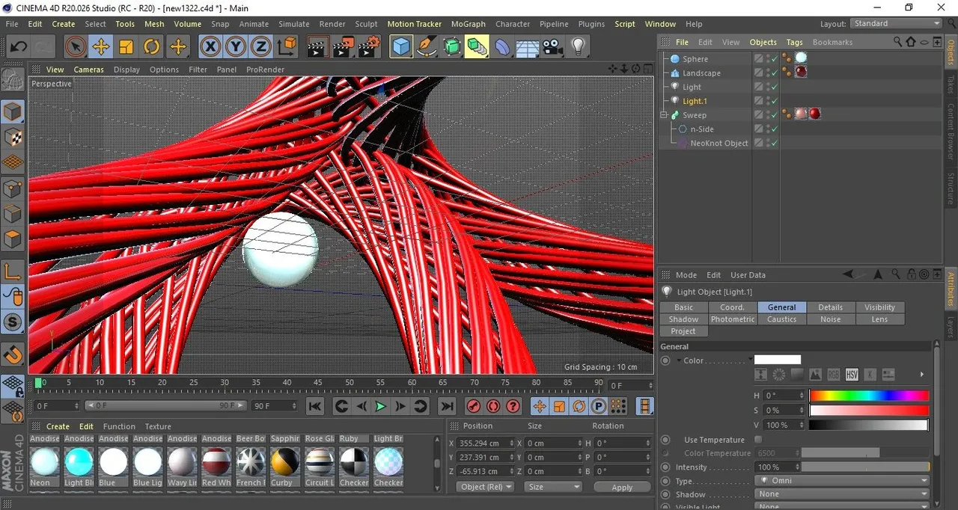This screenshot has height=510, width=958.
Task: Switch to Texture mode checker cube
Action: click(x=13, y=138)
